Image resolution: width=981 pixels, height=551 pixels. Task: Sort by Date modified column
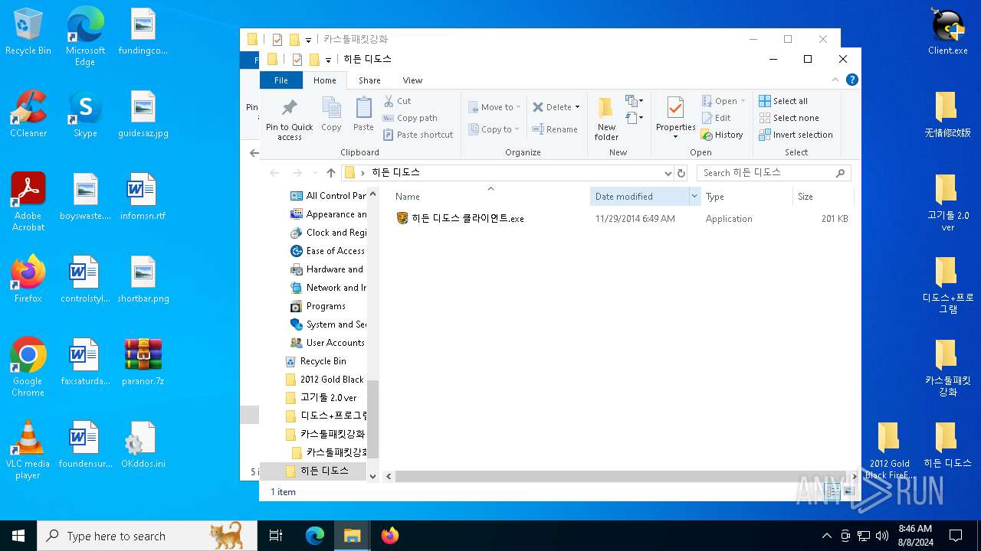coord(640,197)
